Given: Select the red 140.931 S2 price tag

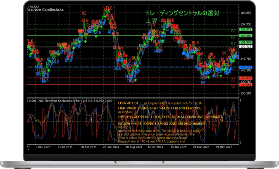Looking at the screenshot, I should 246,78.
